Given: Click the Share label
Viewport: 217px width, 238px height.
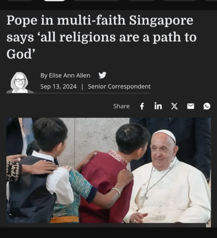Looking at the screenshot, I should click(x=121, y=106).
